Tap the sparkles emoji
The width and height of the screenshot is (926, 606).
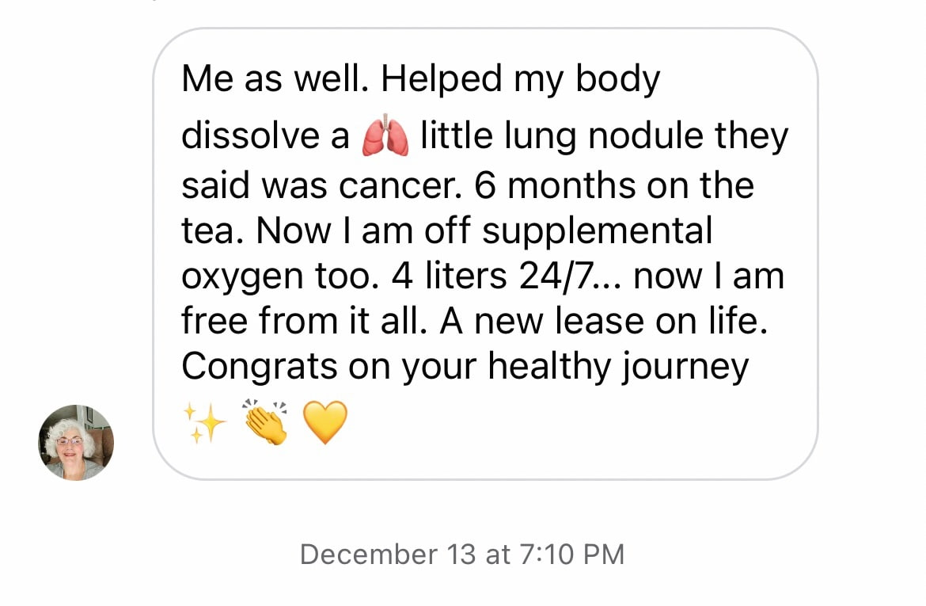coord(204,422)
